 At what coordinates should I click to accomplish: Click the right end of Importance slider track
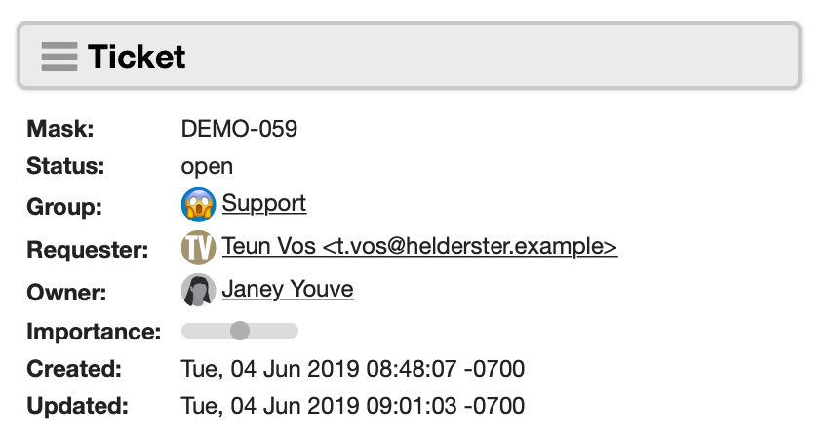[292, 331]
